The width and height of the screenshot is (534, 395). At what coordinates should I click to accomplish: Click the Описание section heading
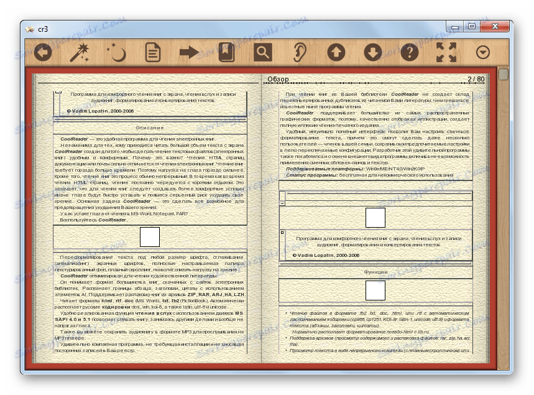click(150, 128)
